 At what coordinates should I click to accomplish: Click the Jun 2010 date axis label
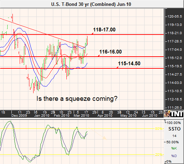(x=150, y=116)
